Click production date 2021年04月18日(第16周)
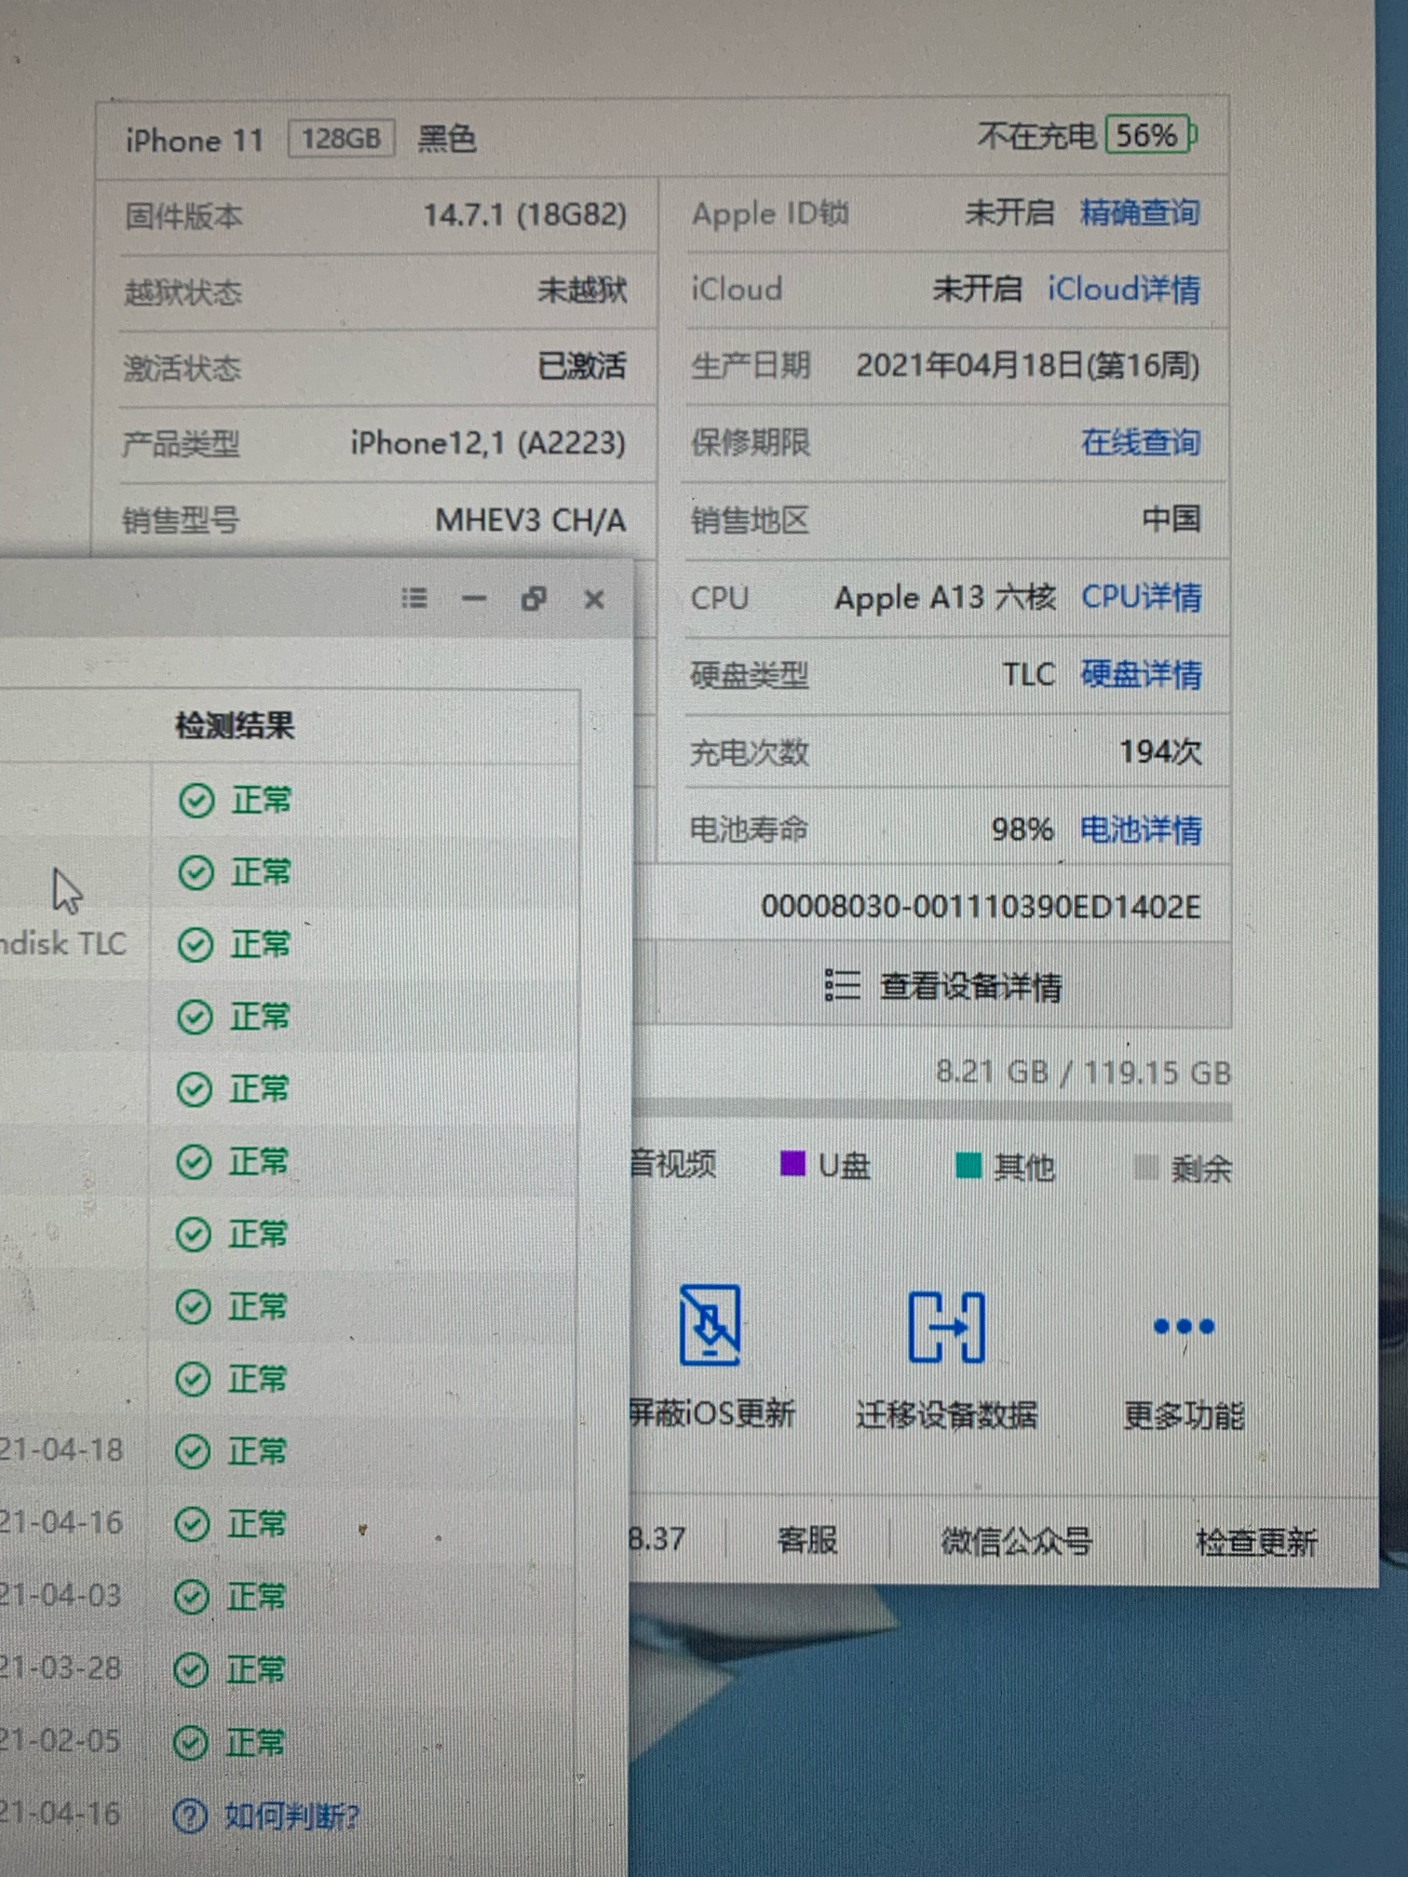 point(1028,365)
